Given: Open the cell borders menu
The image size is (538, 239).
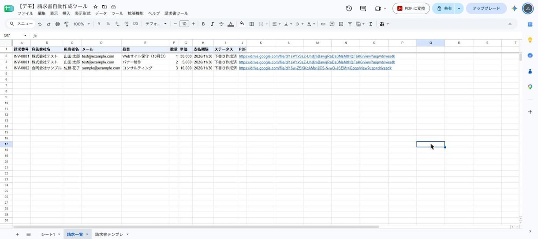Looking at the screenshot, I should point(251,24).
